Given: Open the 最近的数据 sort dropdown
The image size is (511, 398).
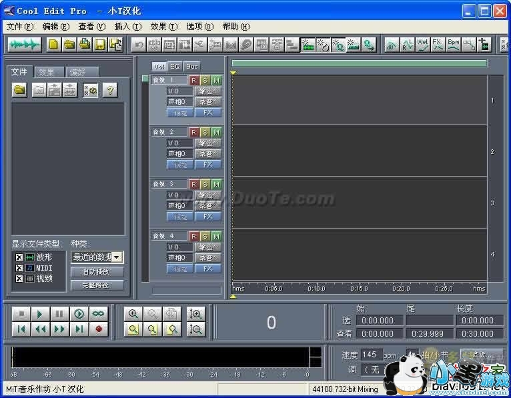Looking at the screenshot, I should tap(116, 257).
